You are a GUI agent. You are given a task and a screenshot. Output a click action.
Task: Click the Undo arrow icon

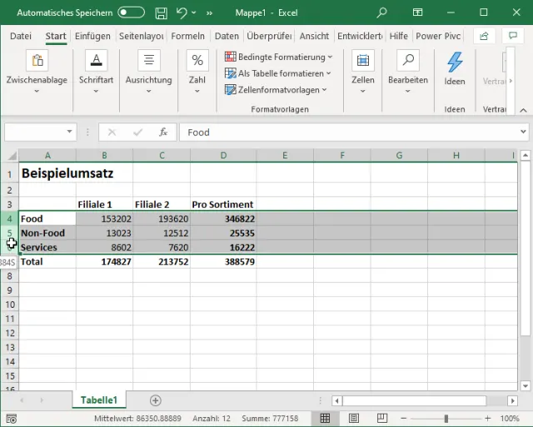pos(182,13)
